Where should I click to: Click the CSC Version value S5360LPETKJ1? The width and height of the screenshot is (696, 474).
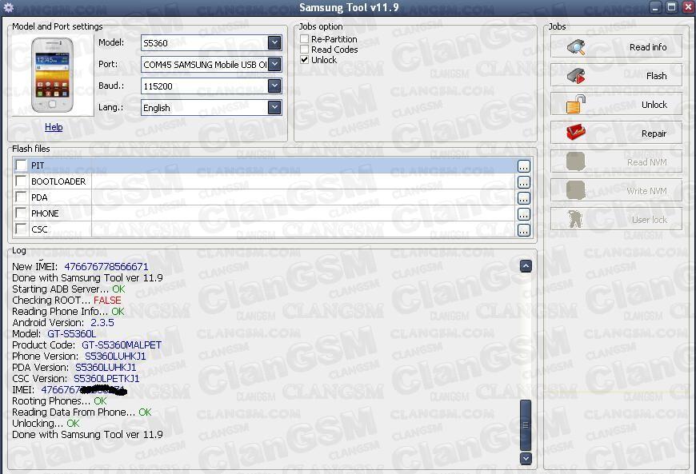(x=106, y=379)
